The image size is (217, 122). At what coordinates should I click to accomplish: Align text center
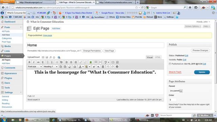tap(71, 62)
